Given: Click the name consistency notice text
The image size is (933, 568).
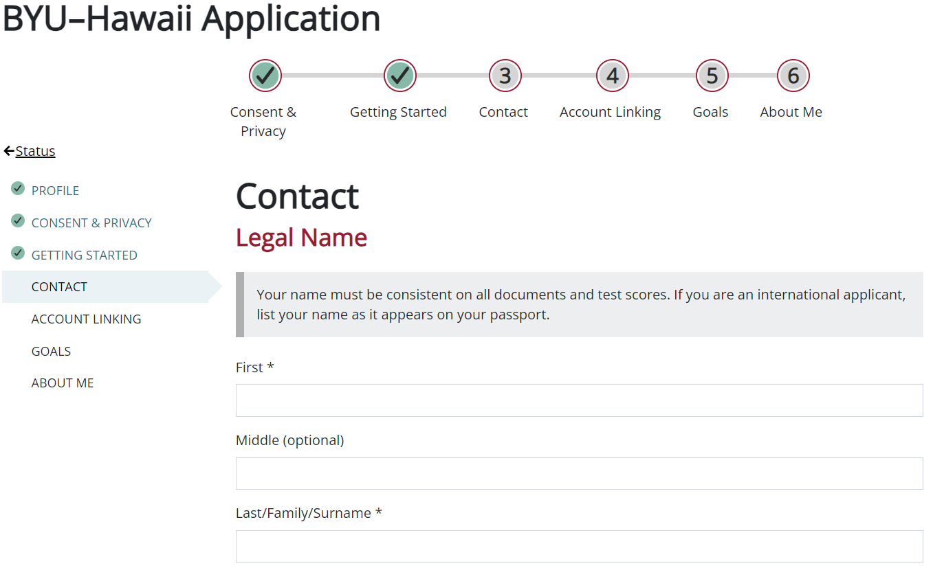Looking at the screenshot, I should coord(581,305).
